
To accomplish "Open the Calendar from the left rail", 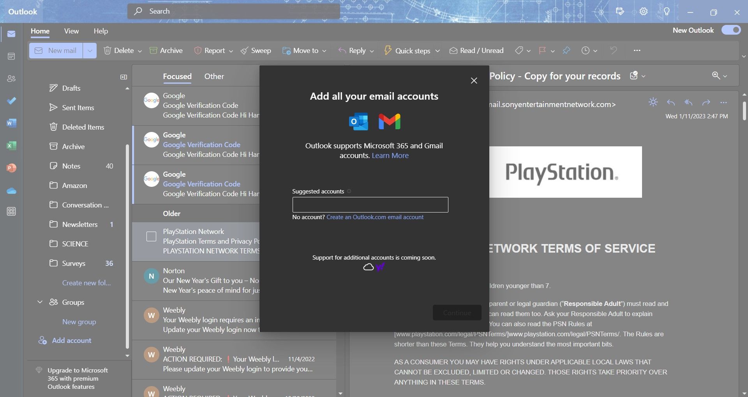I will pyautogui.click(x=11, y=56).
